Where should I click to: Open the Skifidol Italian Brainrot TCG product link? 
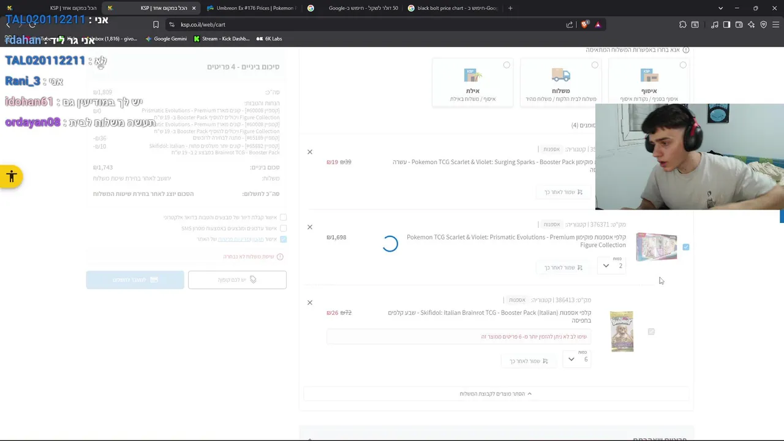click(489, 316)
